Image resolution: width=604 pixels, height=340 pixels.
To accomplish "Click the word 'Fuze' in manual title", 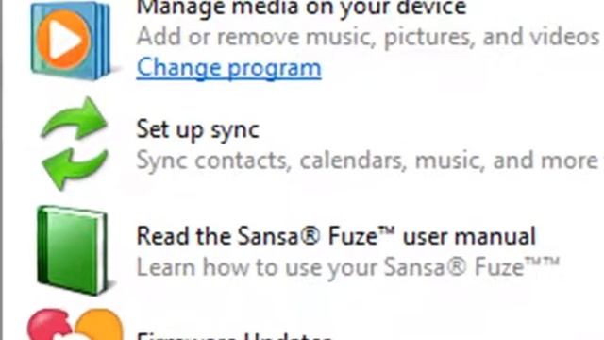I will click(x=353, y=236).
